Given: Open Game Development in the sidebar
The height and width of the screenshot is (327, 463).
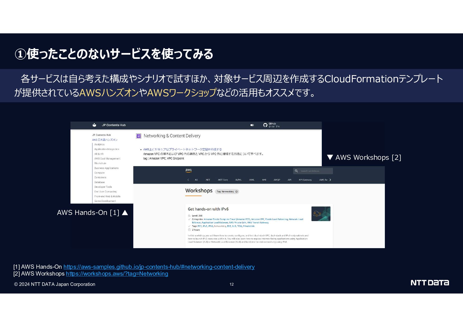Looking at the screenshot, I should [105, 201].
